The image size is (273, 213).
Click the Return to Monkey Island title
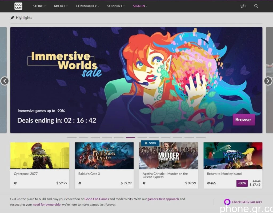pyautogui.click(x=224, y=174)
